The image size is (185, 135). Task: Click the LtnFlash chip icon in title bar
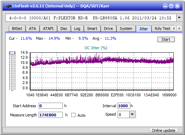click(x=9, y=6)
